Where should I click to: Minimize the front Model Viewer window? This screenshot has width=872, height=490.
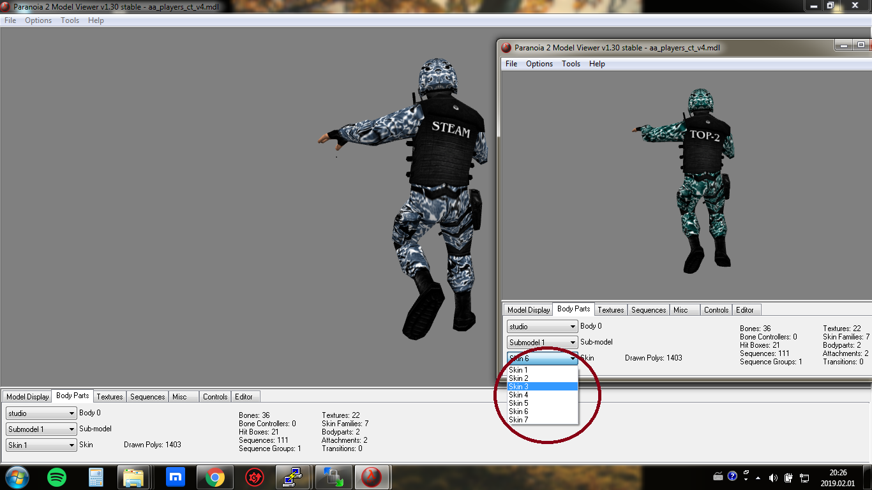[x=844, y=45]
